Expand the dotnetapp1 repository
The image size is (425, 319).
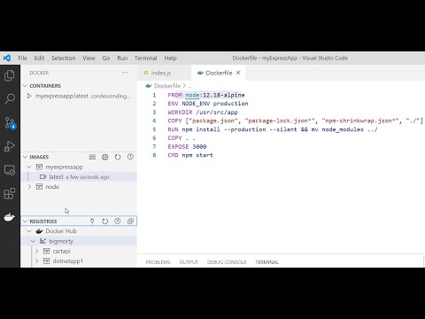coord(36,261)
